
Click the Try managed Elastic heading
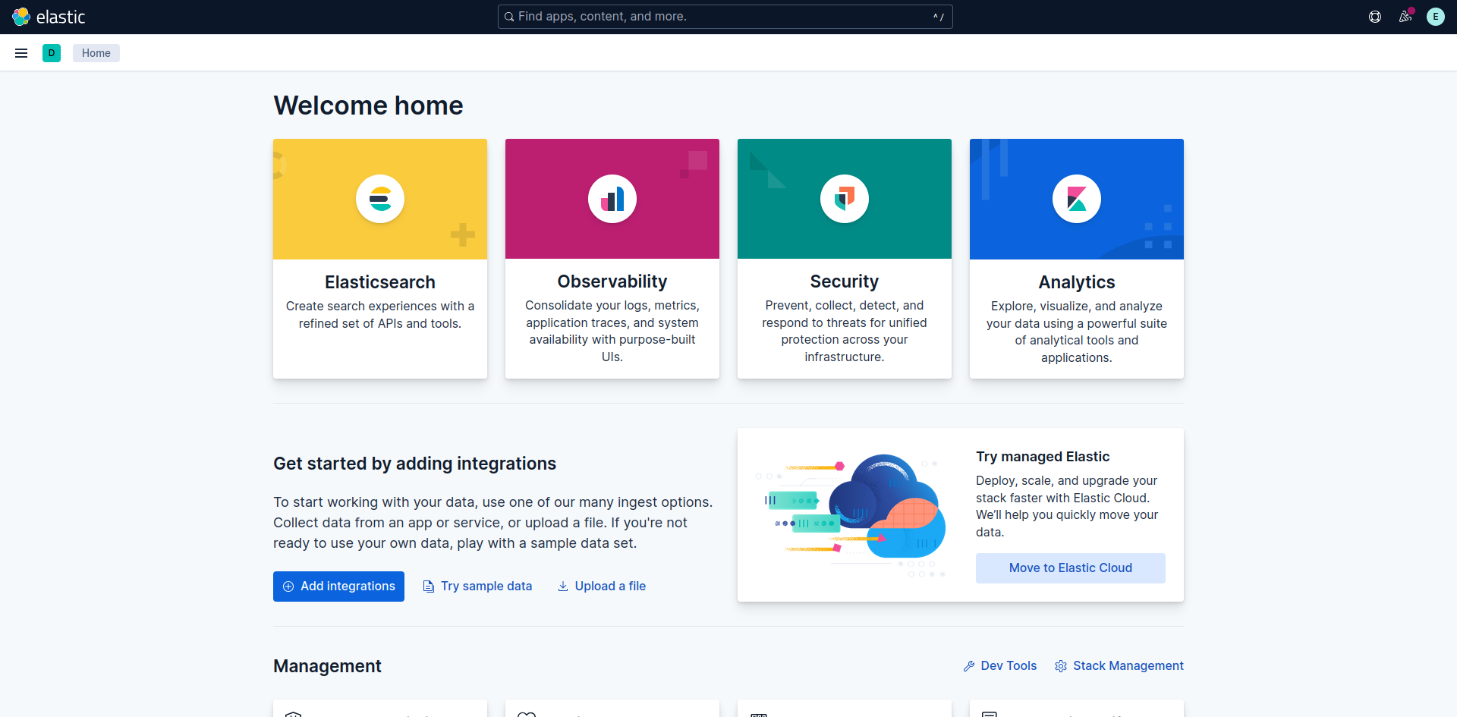1043,457
